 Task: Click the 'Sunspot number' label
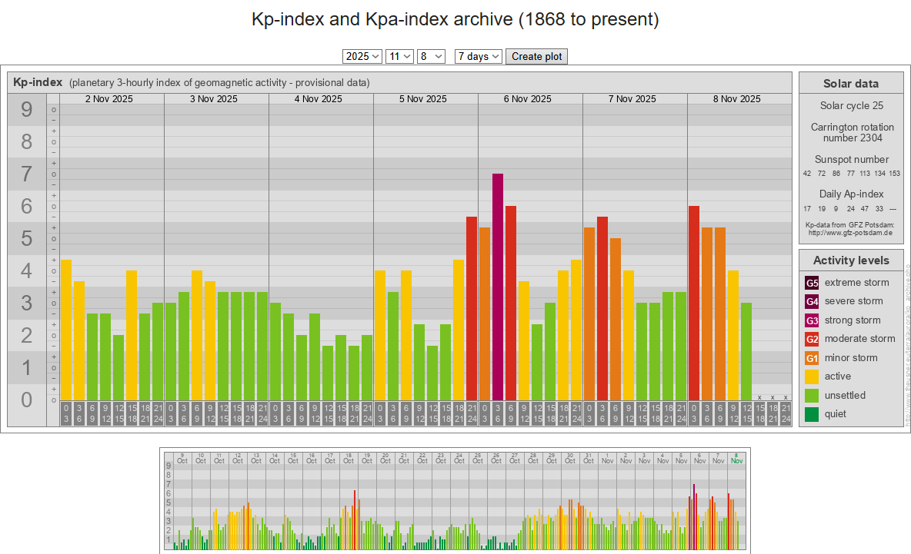point(852,160)
